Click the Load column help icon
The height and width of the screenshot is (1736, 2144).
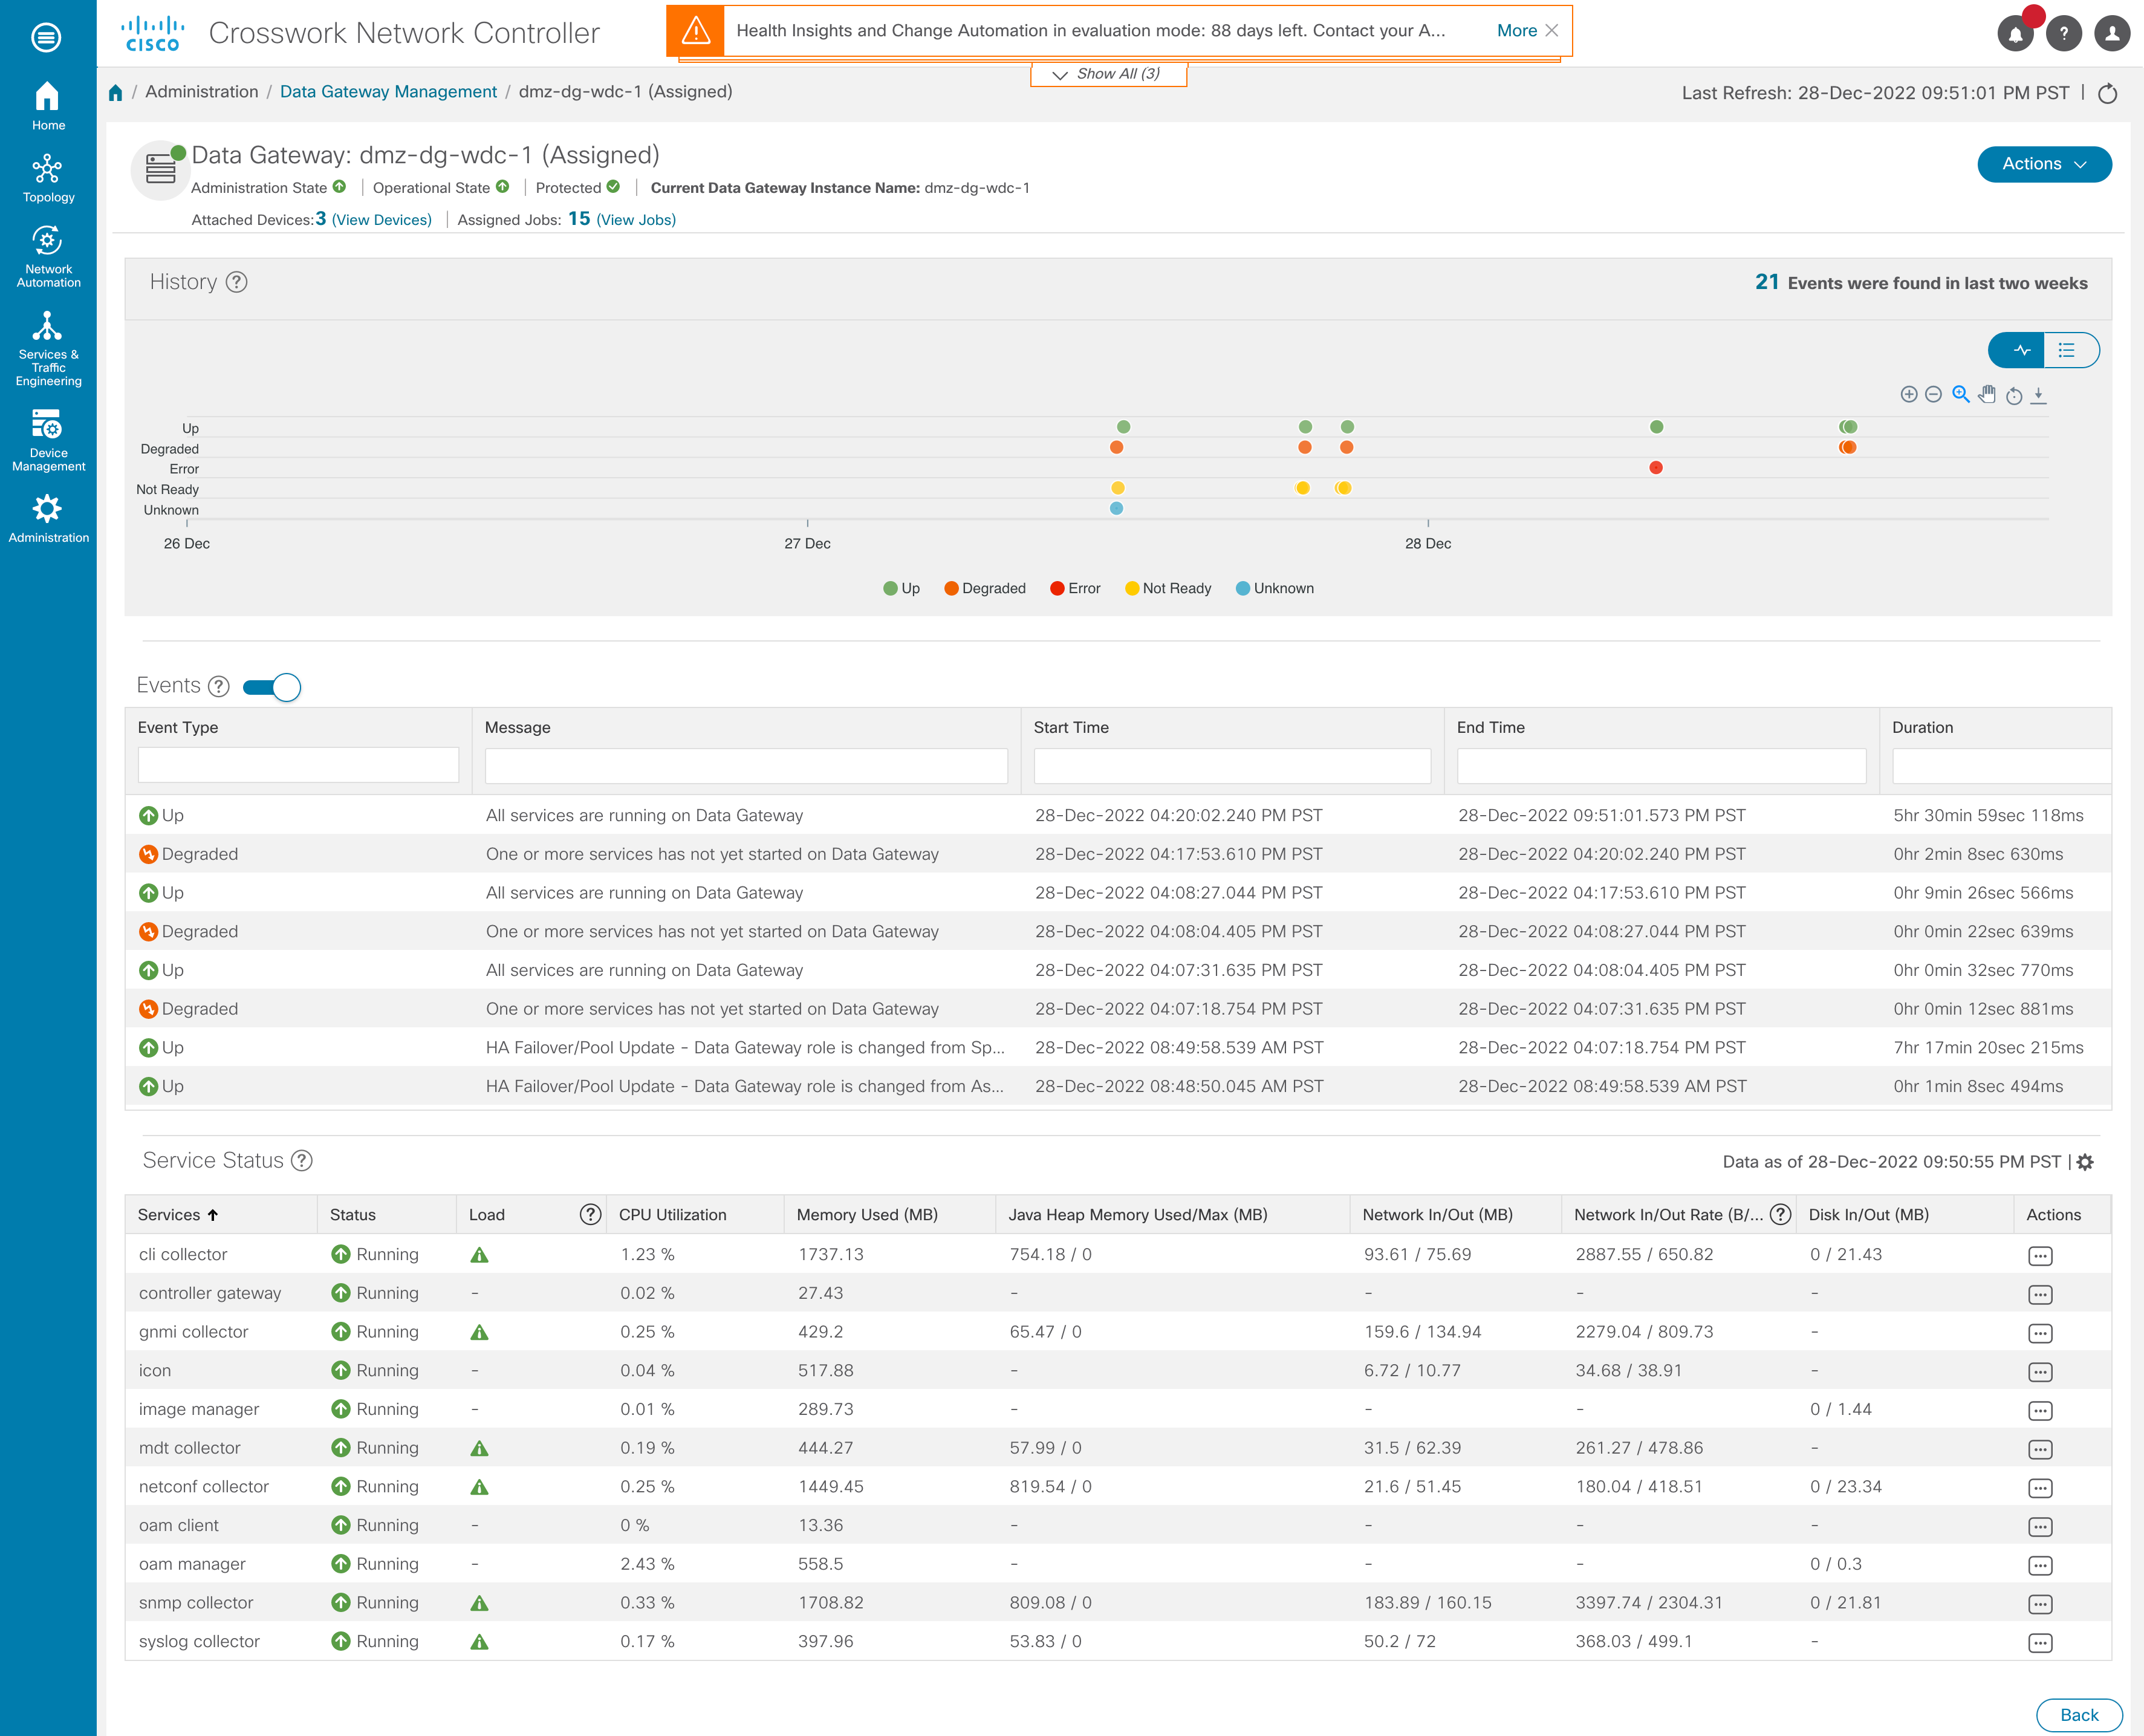click(590, 1215)
